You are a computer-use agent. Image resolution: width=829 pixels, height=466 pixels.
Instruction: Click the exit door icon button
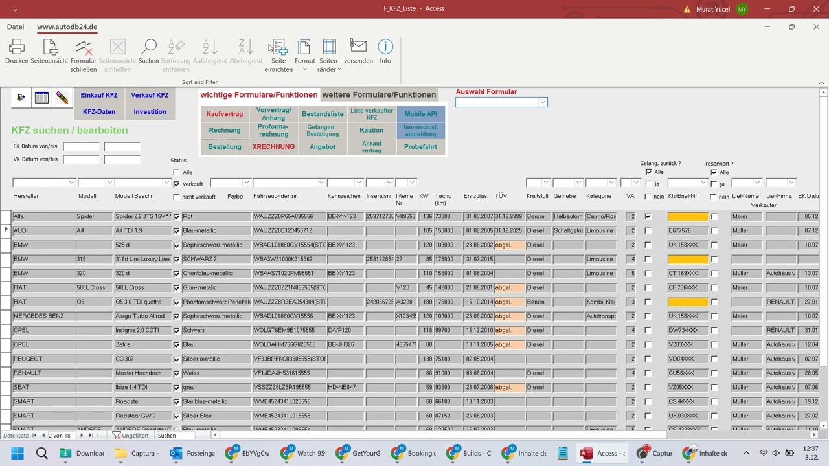tap(21, 98)
